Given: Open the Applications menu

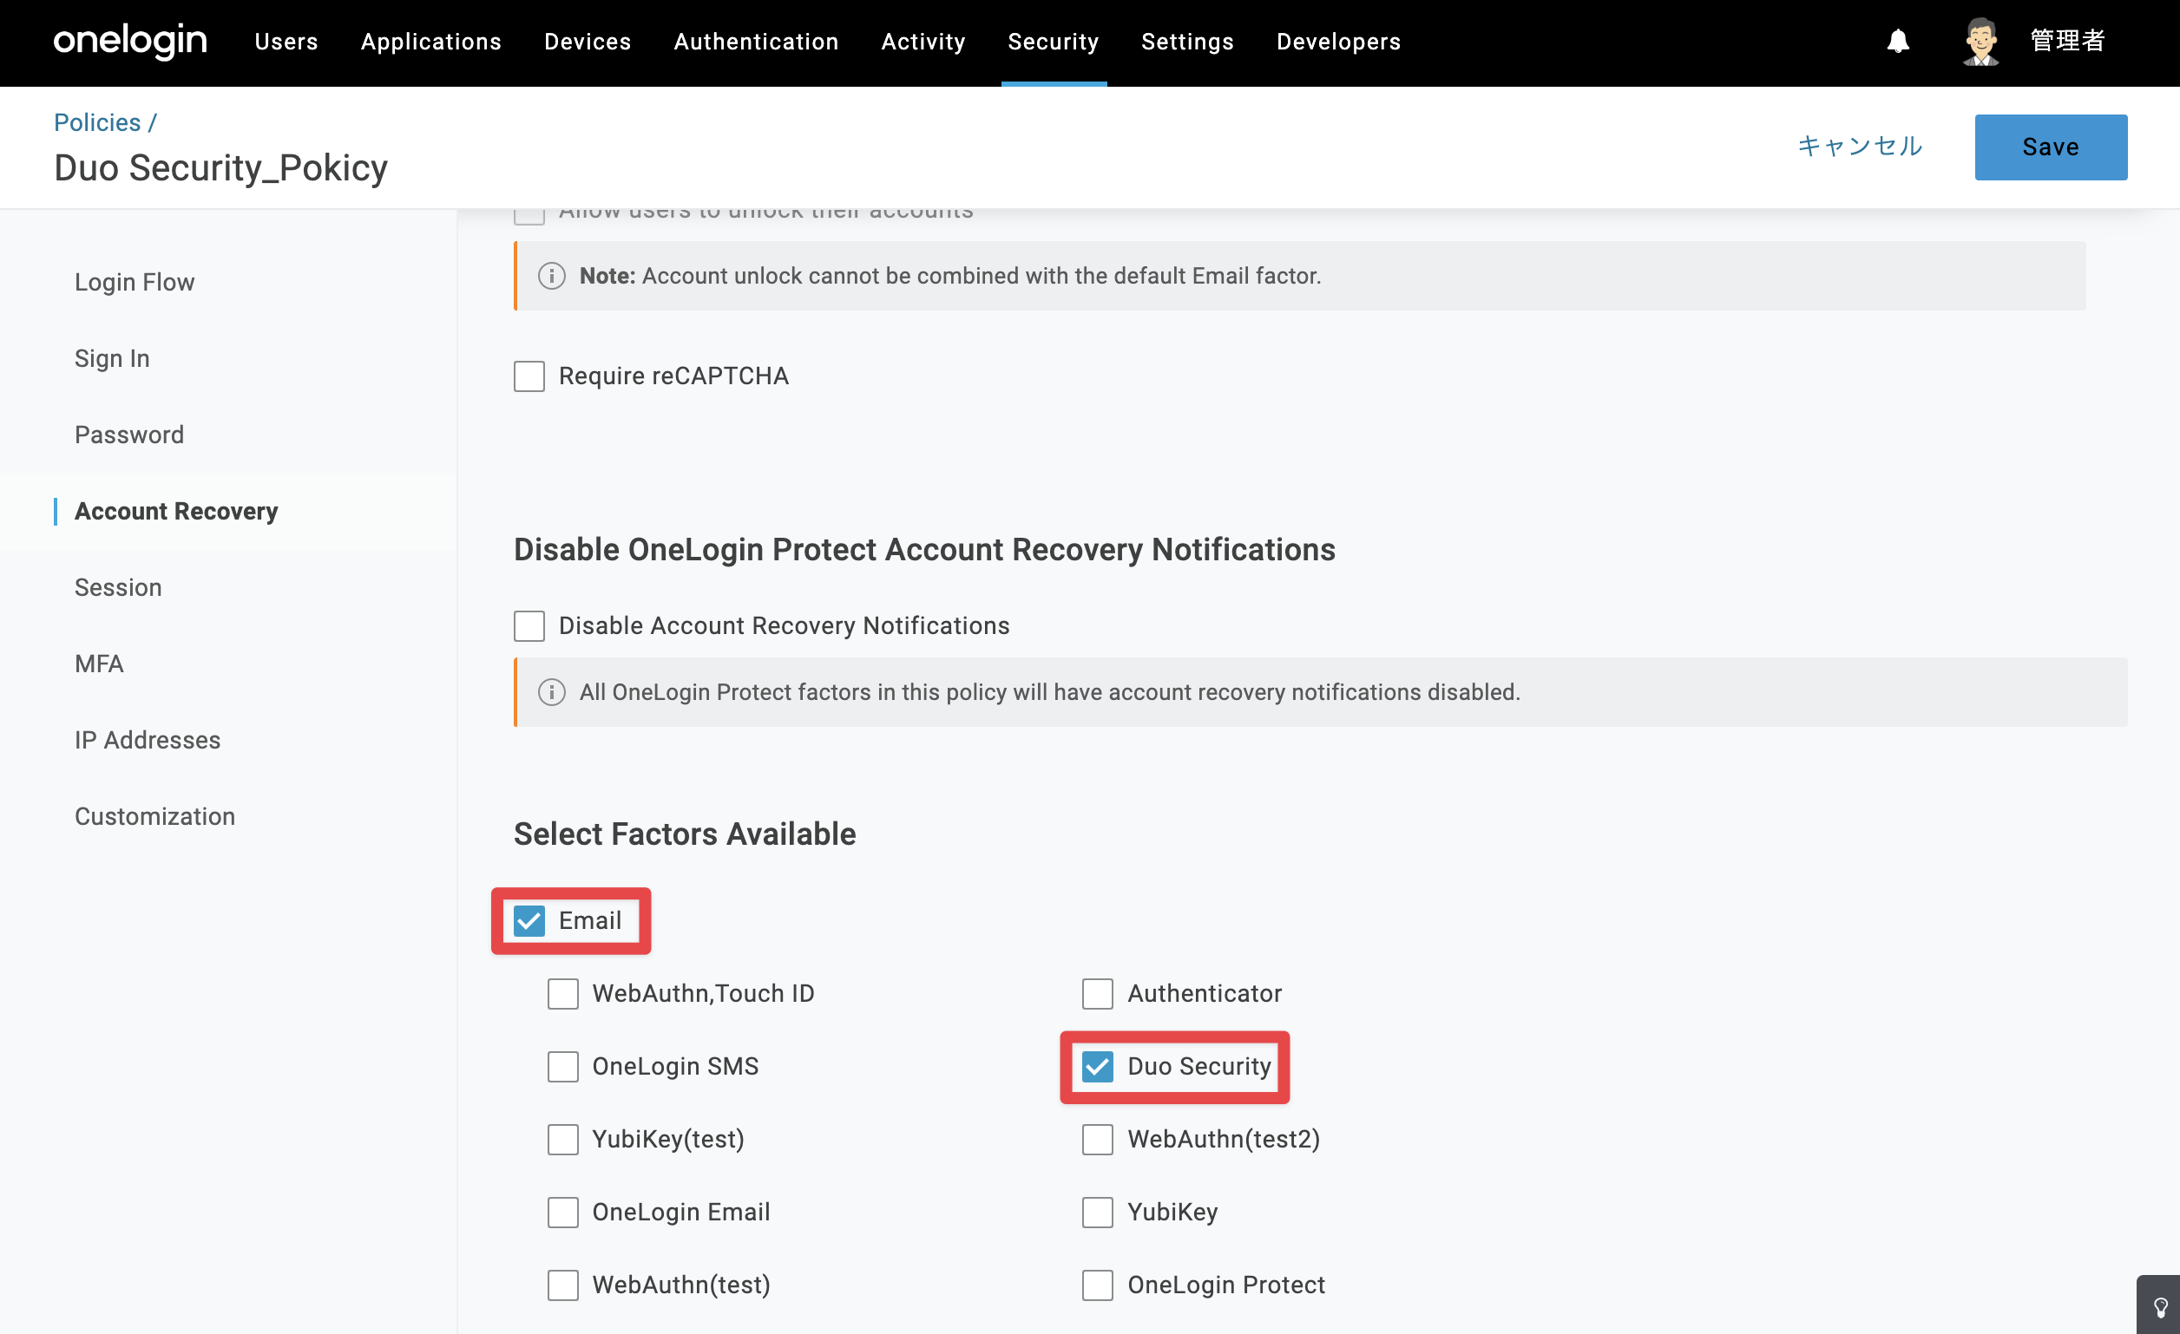Looking at the screenshot, I should [430, 42].
